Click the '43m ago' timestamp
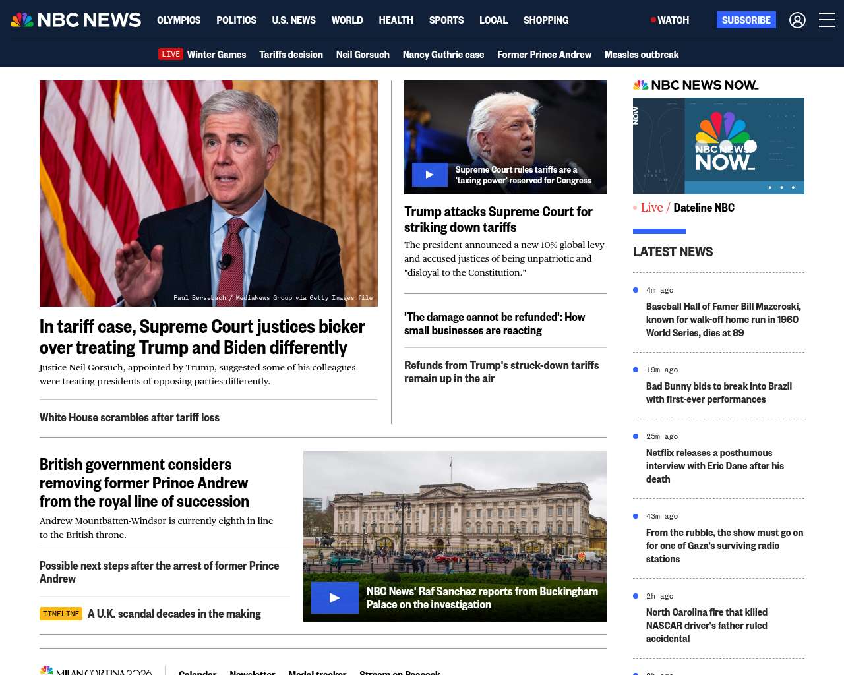The height and width of the screenshot is (675, 844). pyautogui.click(x=662, y=516)
